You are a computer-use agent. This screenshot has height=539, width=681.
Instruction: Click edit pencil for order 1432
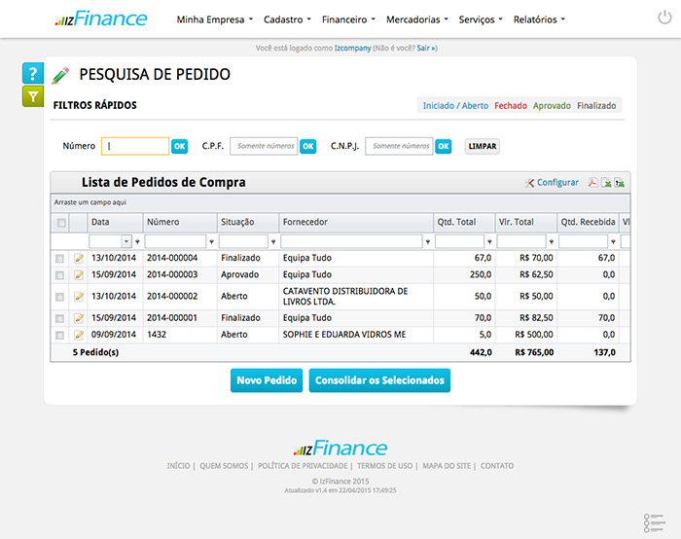pyautogui.click(x=79, y=335)
